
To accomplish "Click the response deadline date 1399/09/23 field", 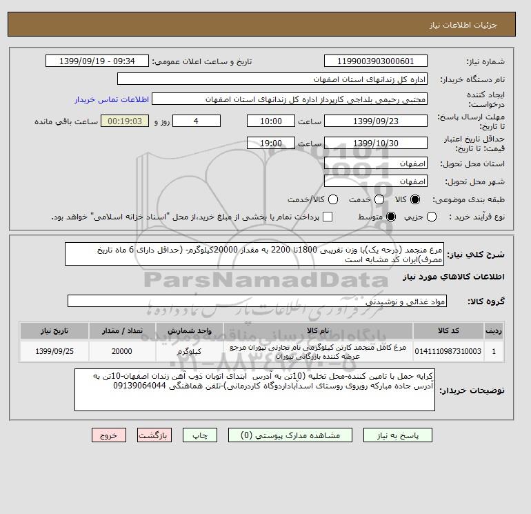I will pos(376,121).
